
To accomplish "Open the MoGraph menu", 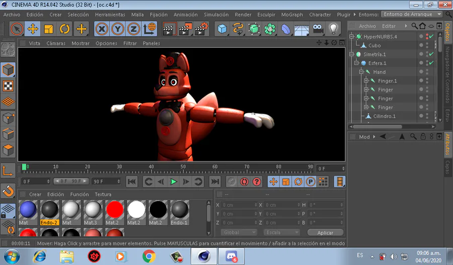I will tap(292, 15).
